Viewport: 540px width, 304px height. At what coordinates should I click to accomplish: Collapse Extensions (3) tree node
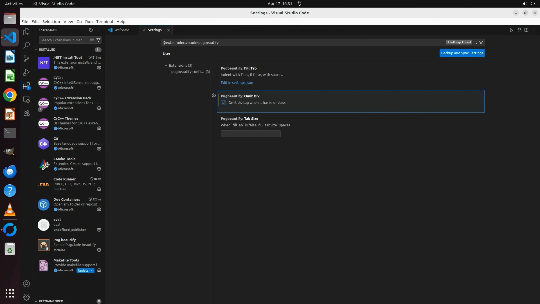(x=166, y=65)
